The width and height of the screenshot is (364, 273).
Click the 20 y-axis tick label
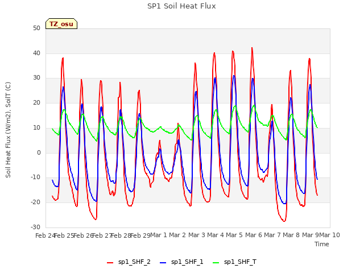pyautogui.click(x=36, y=102)
